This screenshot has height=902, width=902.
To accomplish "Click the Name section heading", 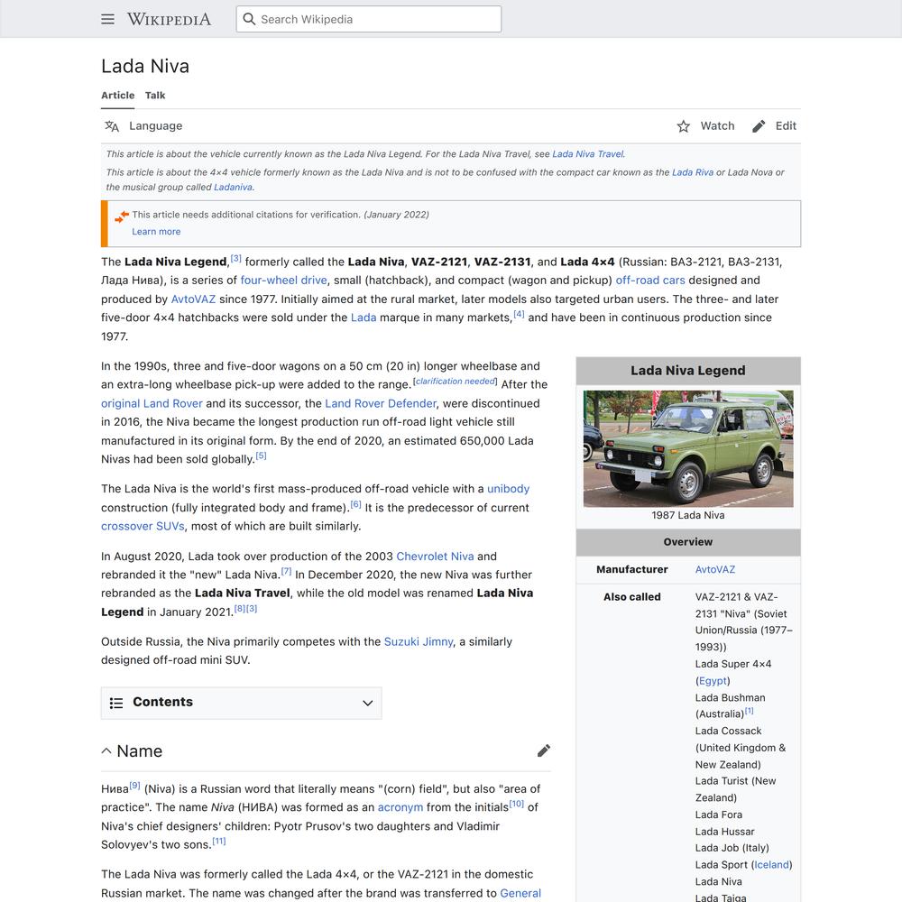I will pyautogui.click(x=140, y=750).
